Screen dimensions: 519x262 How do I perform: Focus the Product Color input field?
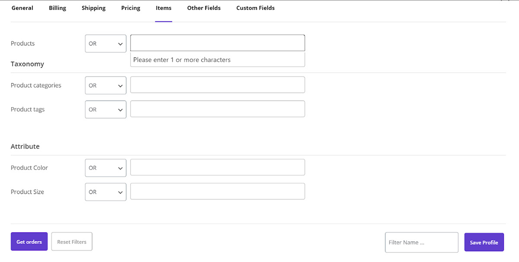(x=217, y=167)
